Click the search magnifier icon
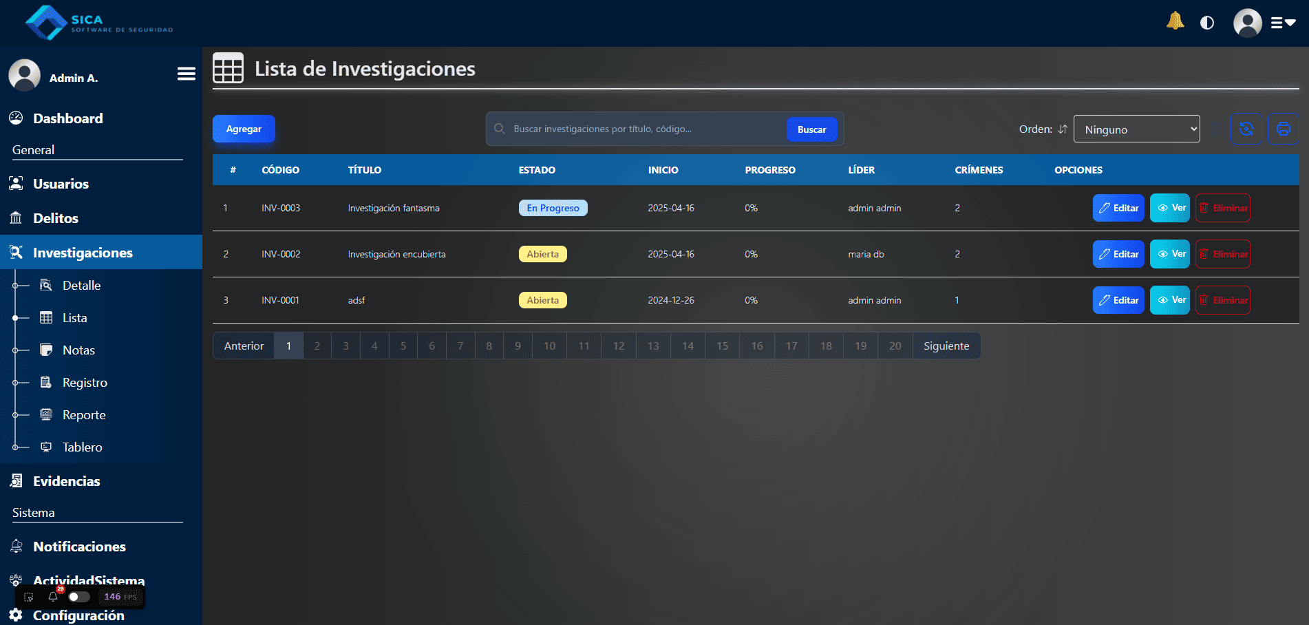Viewport: 1309px width, 625px height. point(500,129)
